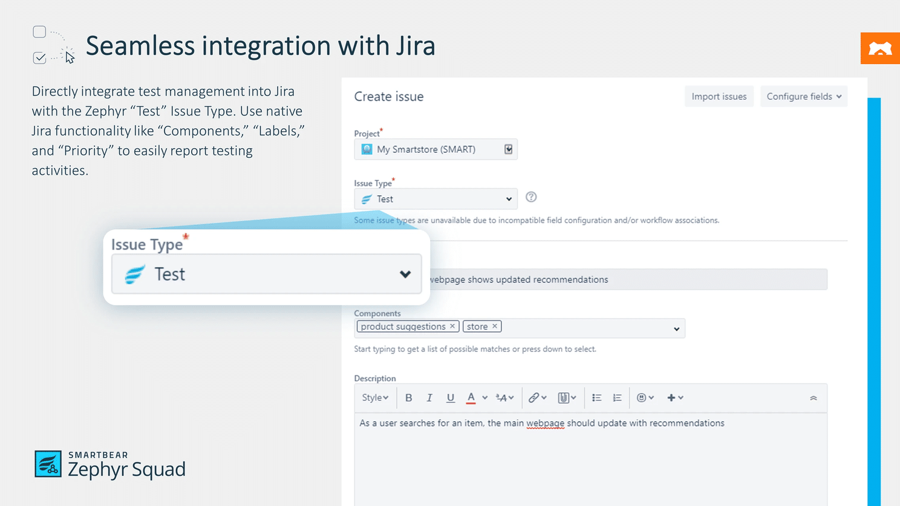This screenshot has height=506, width=900.
Task: Click the underline formatting icon
Action: [x=450, y=398]
